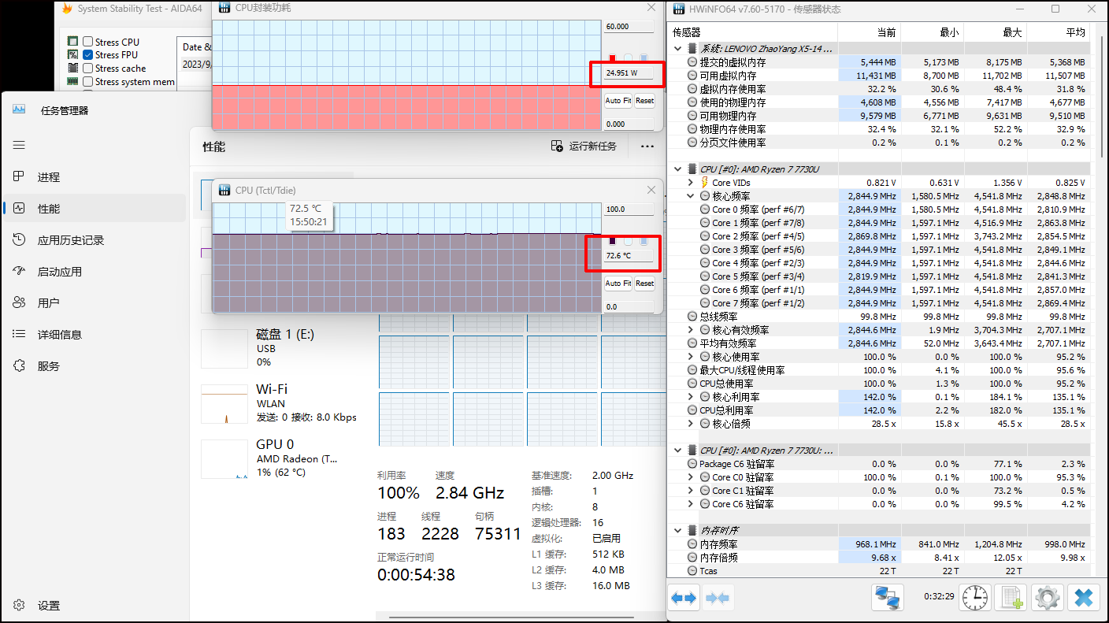This screenshot has width=1109, height=623.
Task: Click the three-dots more options button
Action: pos(647,146)
